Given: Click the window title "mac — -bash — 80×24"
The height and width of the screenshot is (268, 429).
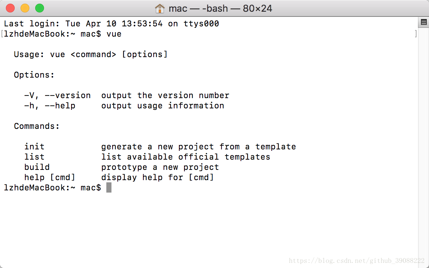Looking at the screenshot, I should 220,8.
